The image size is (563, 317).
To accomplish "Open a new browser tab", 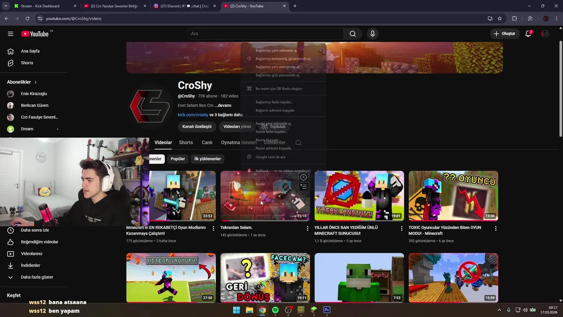I will tap(295, 6).
